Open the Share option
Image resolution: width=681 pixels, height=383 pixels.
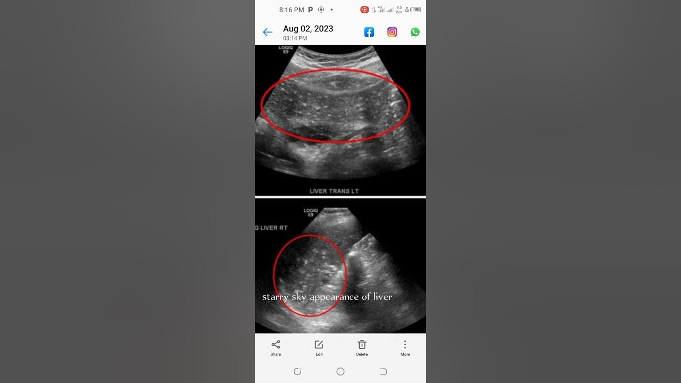pos(276,348)
